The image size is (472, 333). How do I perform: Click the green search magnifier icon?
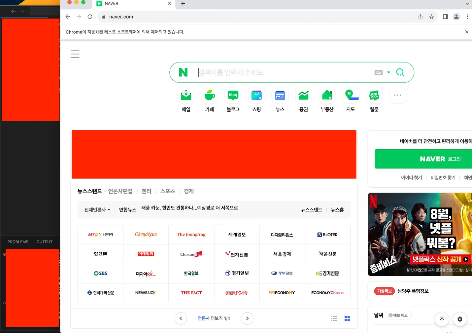tap(400, 72)
